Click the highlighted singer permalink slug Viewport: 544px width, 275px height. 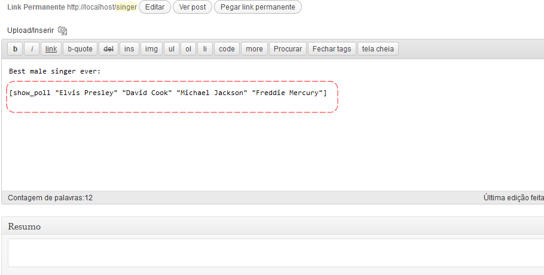[126, 7]
